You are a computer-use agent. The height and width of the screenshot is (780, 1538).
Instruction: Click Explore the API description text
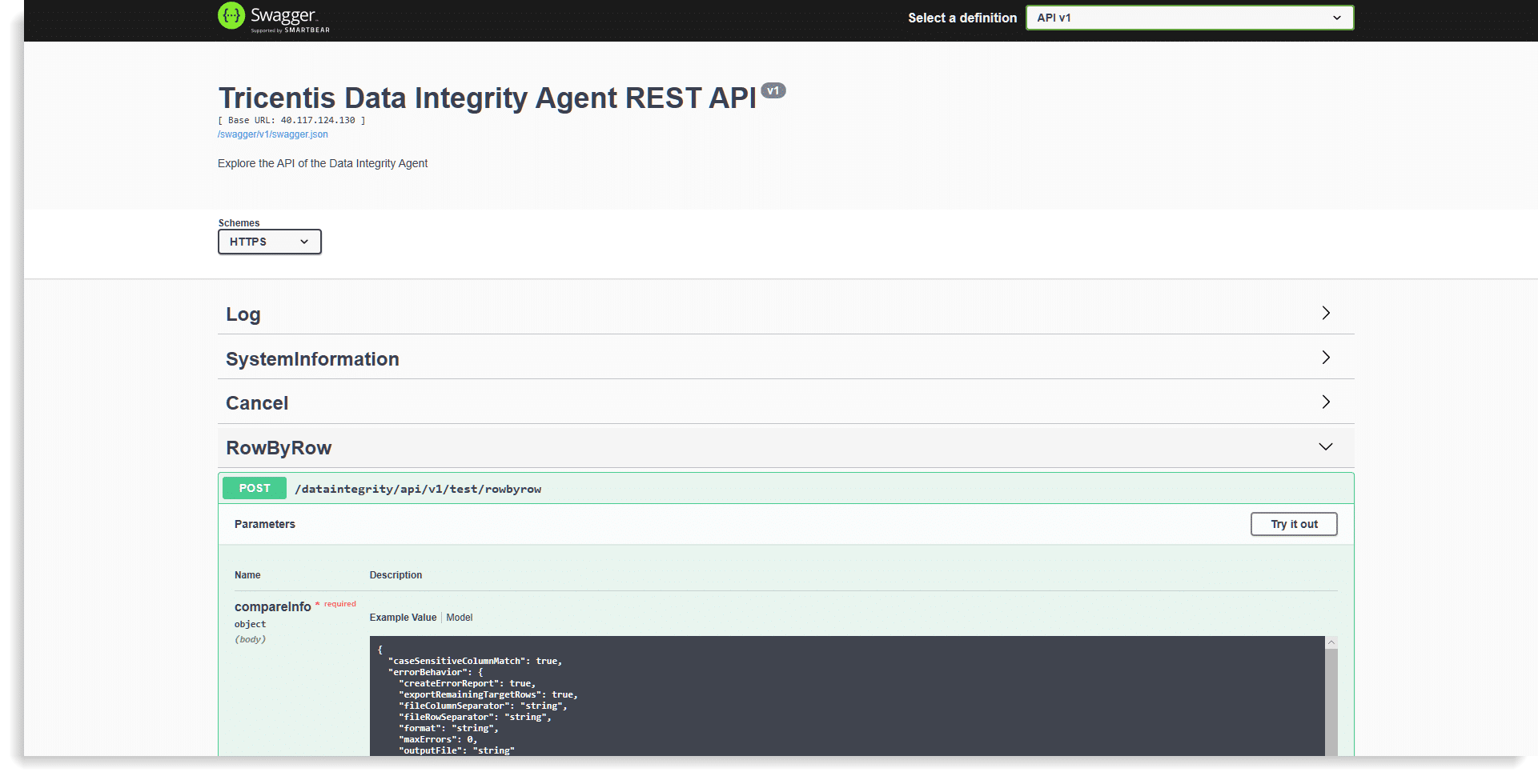323,163
